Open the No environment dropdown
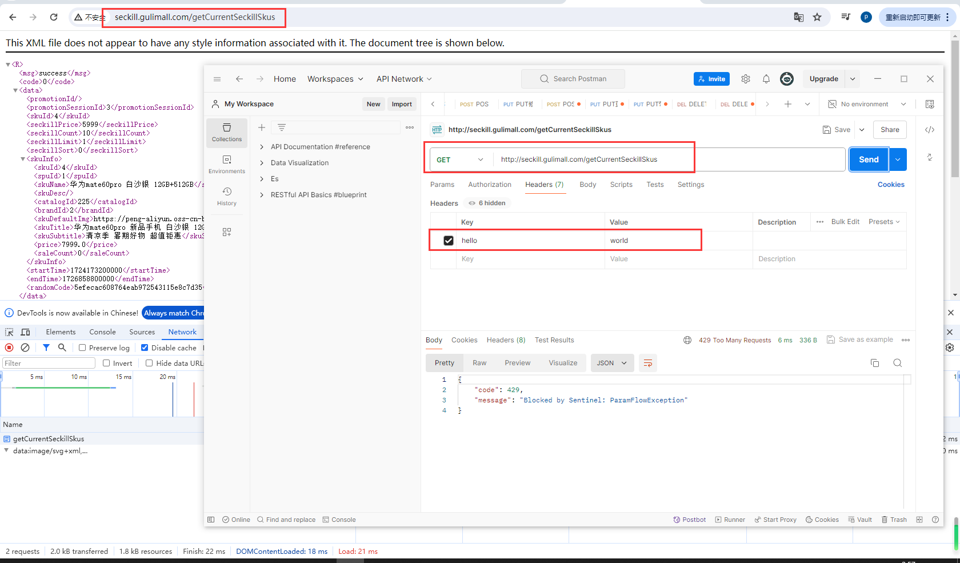The width and height of the screenshot is (960, 563). (867, 104)
